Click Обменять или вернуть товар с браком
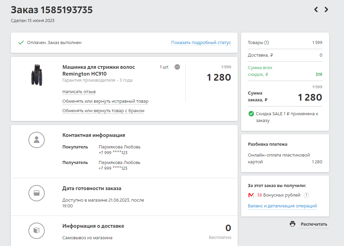The image size is (344, 246). 103,111
